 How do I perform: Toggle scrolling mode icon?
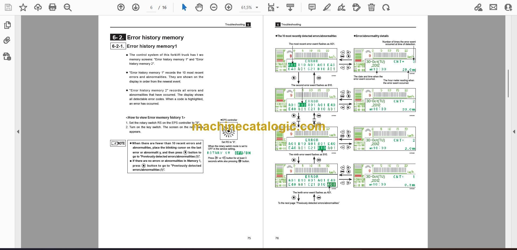[x=290, y=7]
